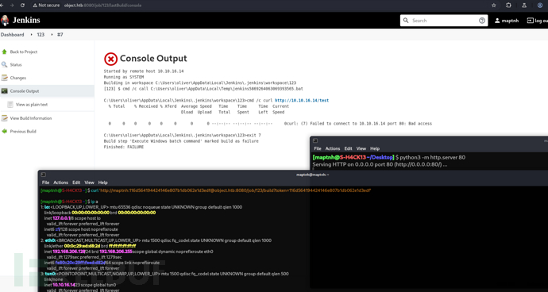Open the #7 build breadcrumb

pyautogui.click(x=60, y=35)
